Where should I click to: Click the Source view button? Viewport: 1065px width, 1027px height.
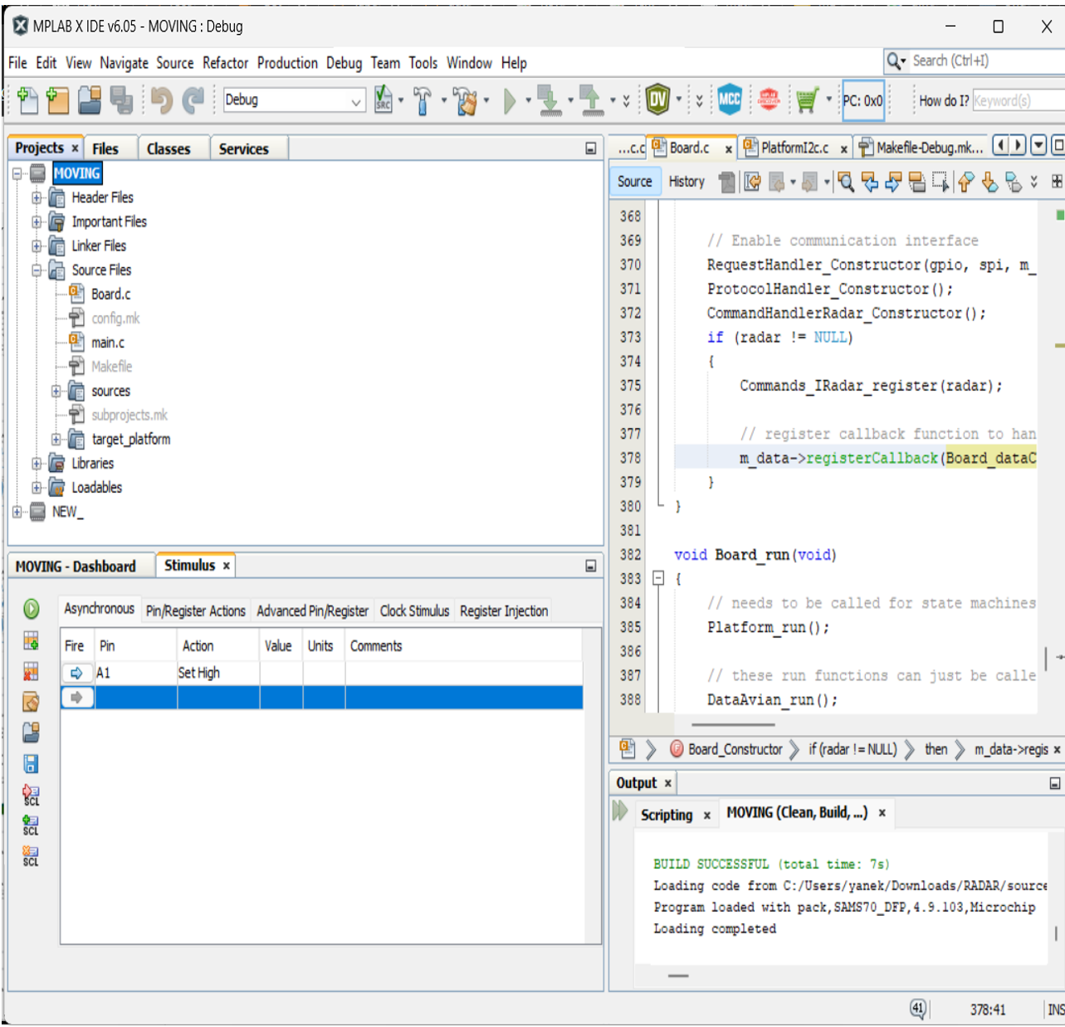coord(635,182)
